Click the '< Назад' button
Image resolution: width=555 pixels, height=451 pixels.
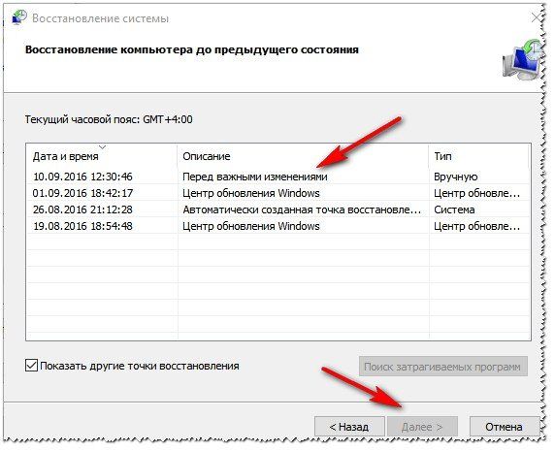click(x=349, y=427)
